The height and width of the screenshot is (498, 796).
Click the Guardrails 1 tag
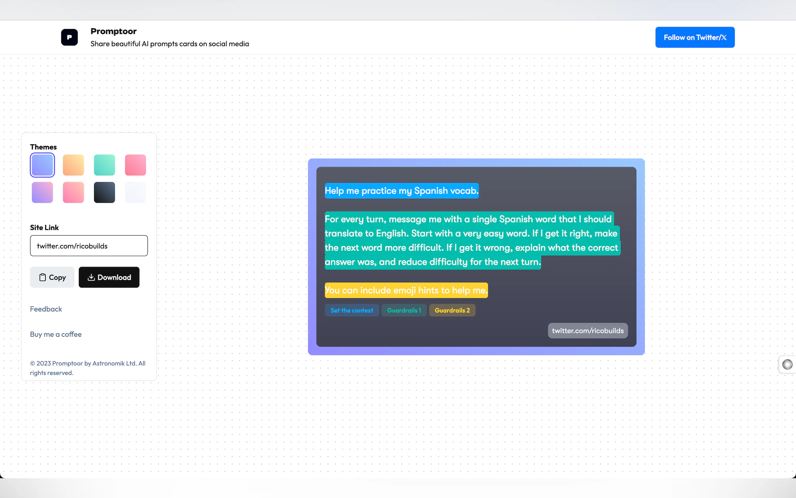[x=404, y=310]
